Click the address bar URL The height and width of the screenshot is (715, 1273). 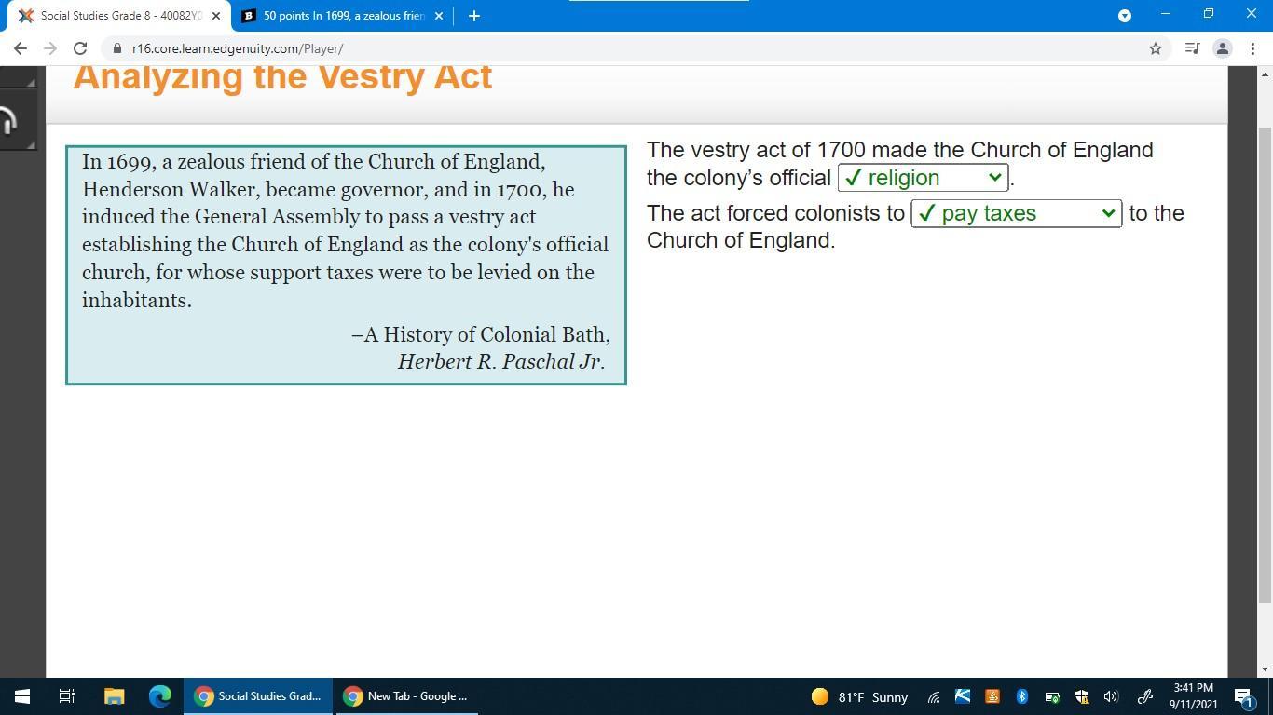pyautogui.click(x=238, y=48)
